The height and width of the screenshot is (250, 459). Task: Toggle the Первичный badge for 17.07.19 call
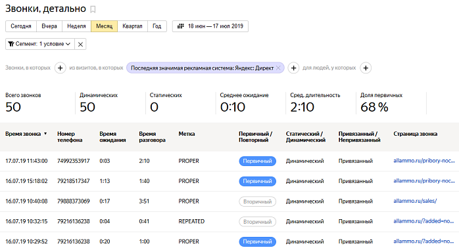click(x=257, y=161)
